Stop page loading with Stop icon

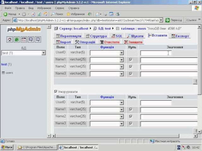pyautogui.click(x=33, y=14)
